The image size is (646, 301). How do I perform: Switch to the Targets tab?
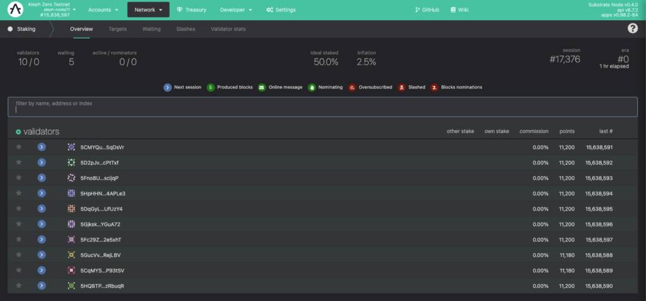click(x=117, y=29)
